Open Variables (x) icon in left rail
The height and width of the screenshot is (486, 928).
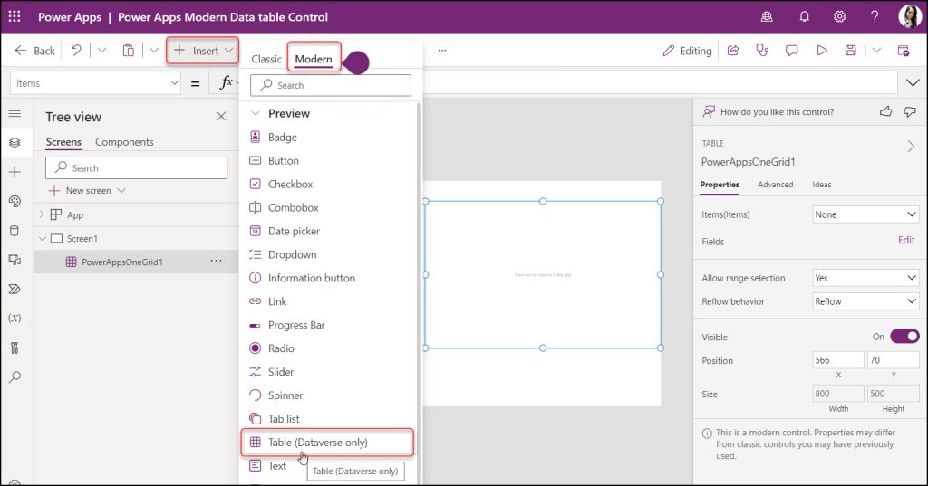tap(14, 318)
